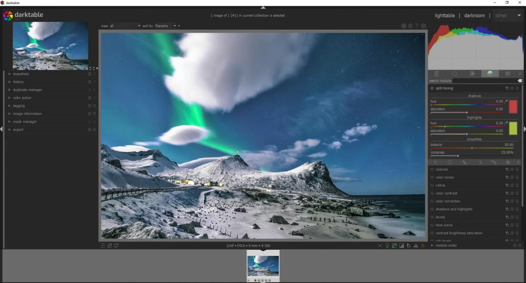Screen dimensions: 526x283
Task: Toggle raw overexposed indicator
Action: (394, 246)
